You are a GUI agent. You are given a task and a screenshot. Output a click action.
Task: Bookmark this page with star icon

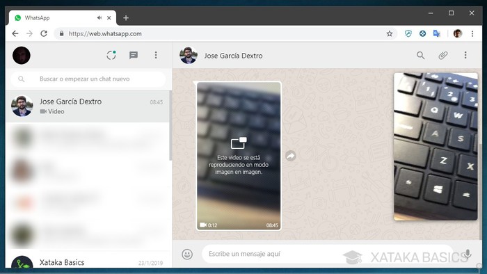click(390, 33)
